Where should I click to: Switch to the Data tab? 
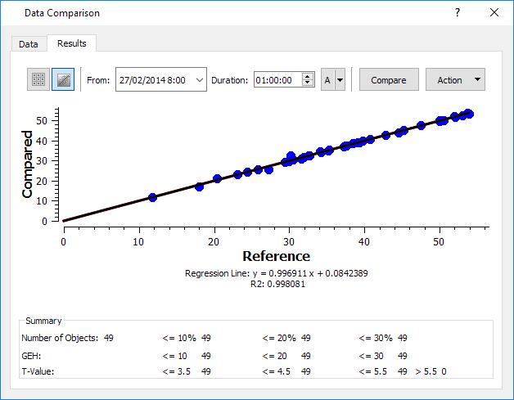(29, 44)
